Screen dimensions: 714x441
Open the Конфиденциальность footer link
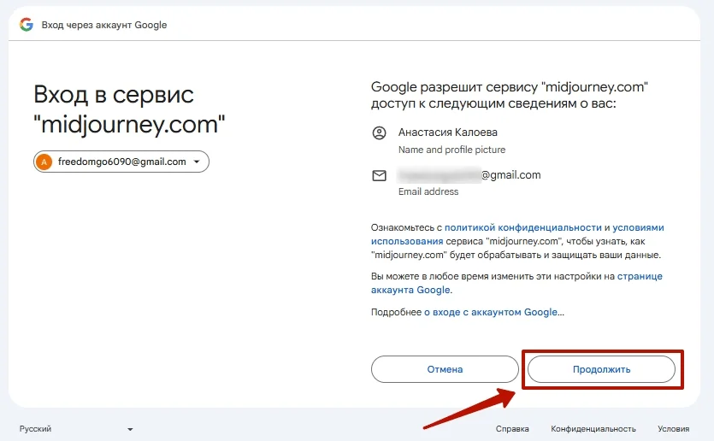593,429
